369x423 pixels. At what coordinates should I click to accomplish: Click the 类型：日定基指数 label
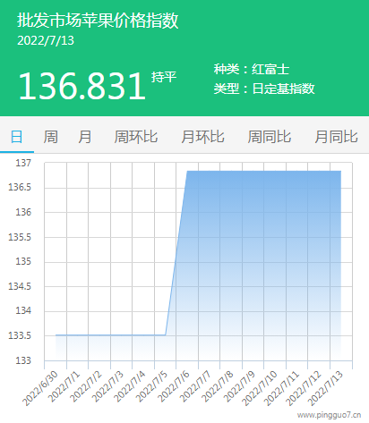[x=264, y=89]
